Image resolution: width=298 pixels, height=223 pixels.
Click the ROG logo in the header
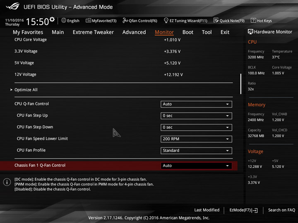click(x=12, y=6)
